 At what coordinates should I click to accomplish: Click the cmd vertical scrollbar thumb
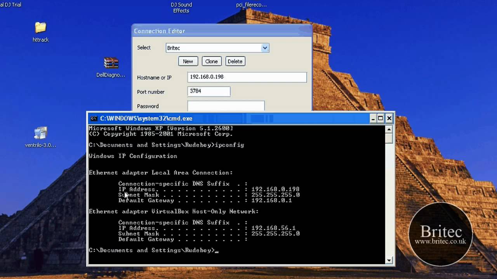pos(389,138)
